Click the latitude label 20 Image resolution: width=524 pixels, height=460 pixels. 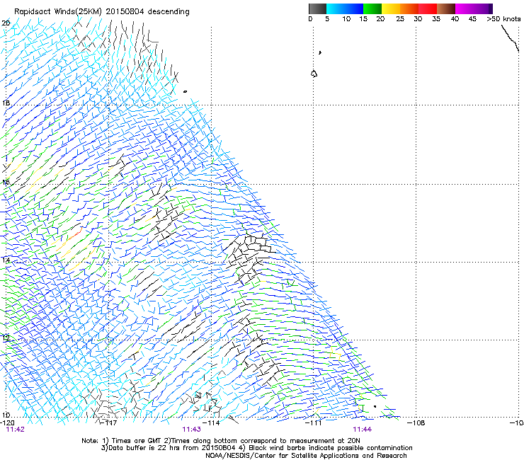pyautogui.click(x=6, y=23)
